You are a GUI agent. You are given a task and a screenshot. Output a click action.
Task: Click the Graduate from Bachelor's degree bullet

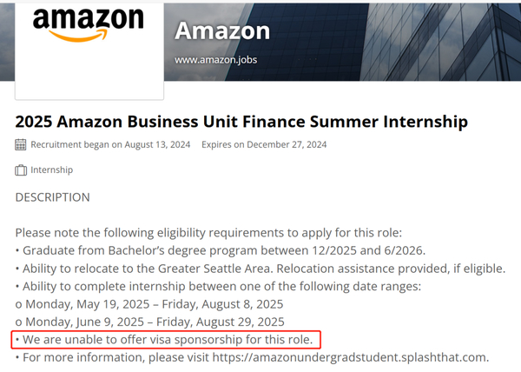[x=221, y=250]
